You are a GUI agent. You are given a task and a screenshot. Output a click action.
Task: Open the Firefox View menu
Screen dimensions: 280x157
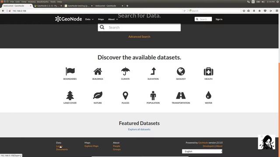[24, 2]
